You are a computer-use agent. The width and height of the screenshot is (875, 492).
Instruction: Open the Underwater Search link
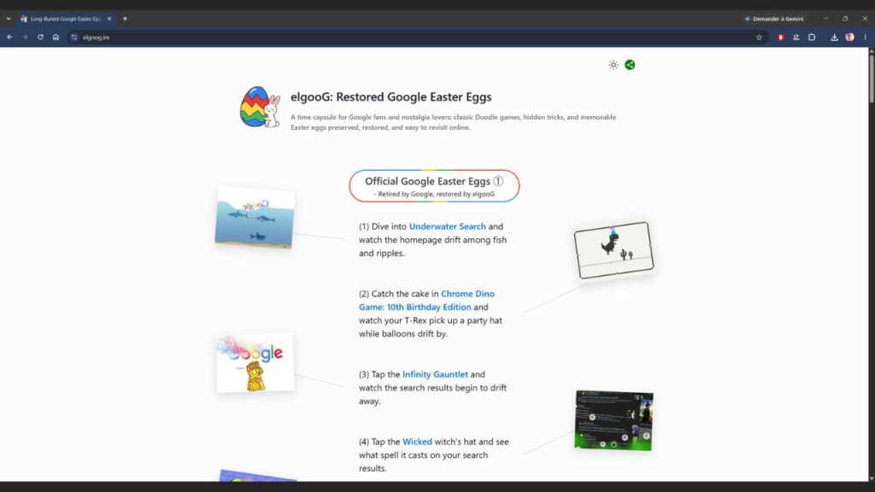[447, 226]
